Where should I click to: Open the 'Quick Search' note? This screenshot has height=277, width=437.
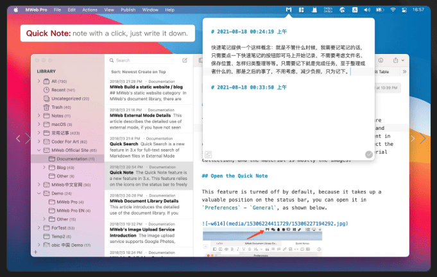[149, 147]
